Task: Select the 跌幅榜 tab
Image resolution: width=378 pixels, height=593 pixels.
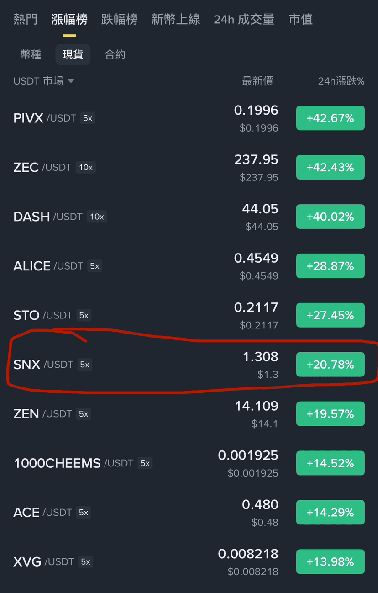Action: [x=119, y=19]
